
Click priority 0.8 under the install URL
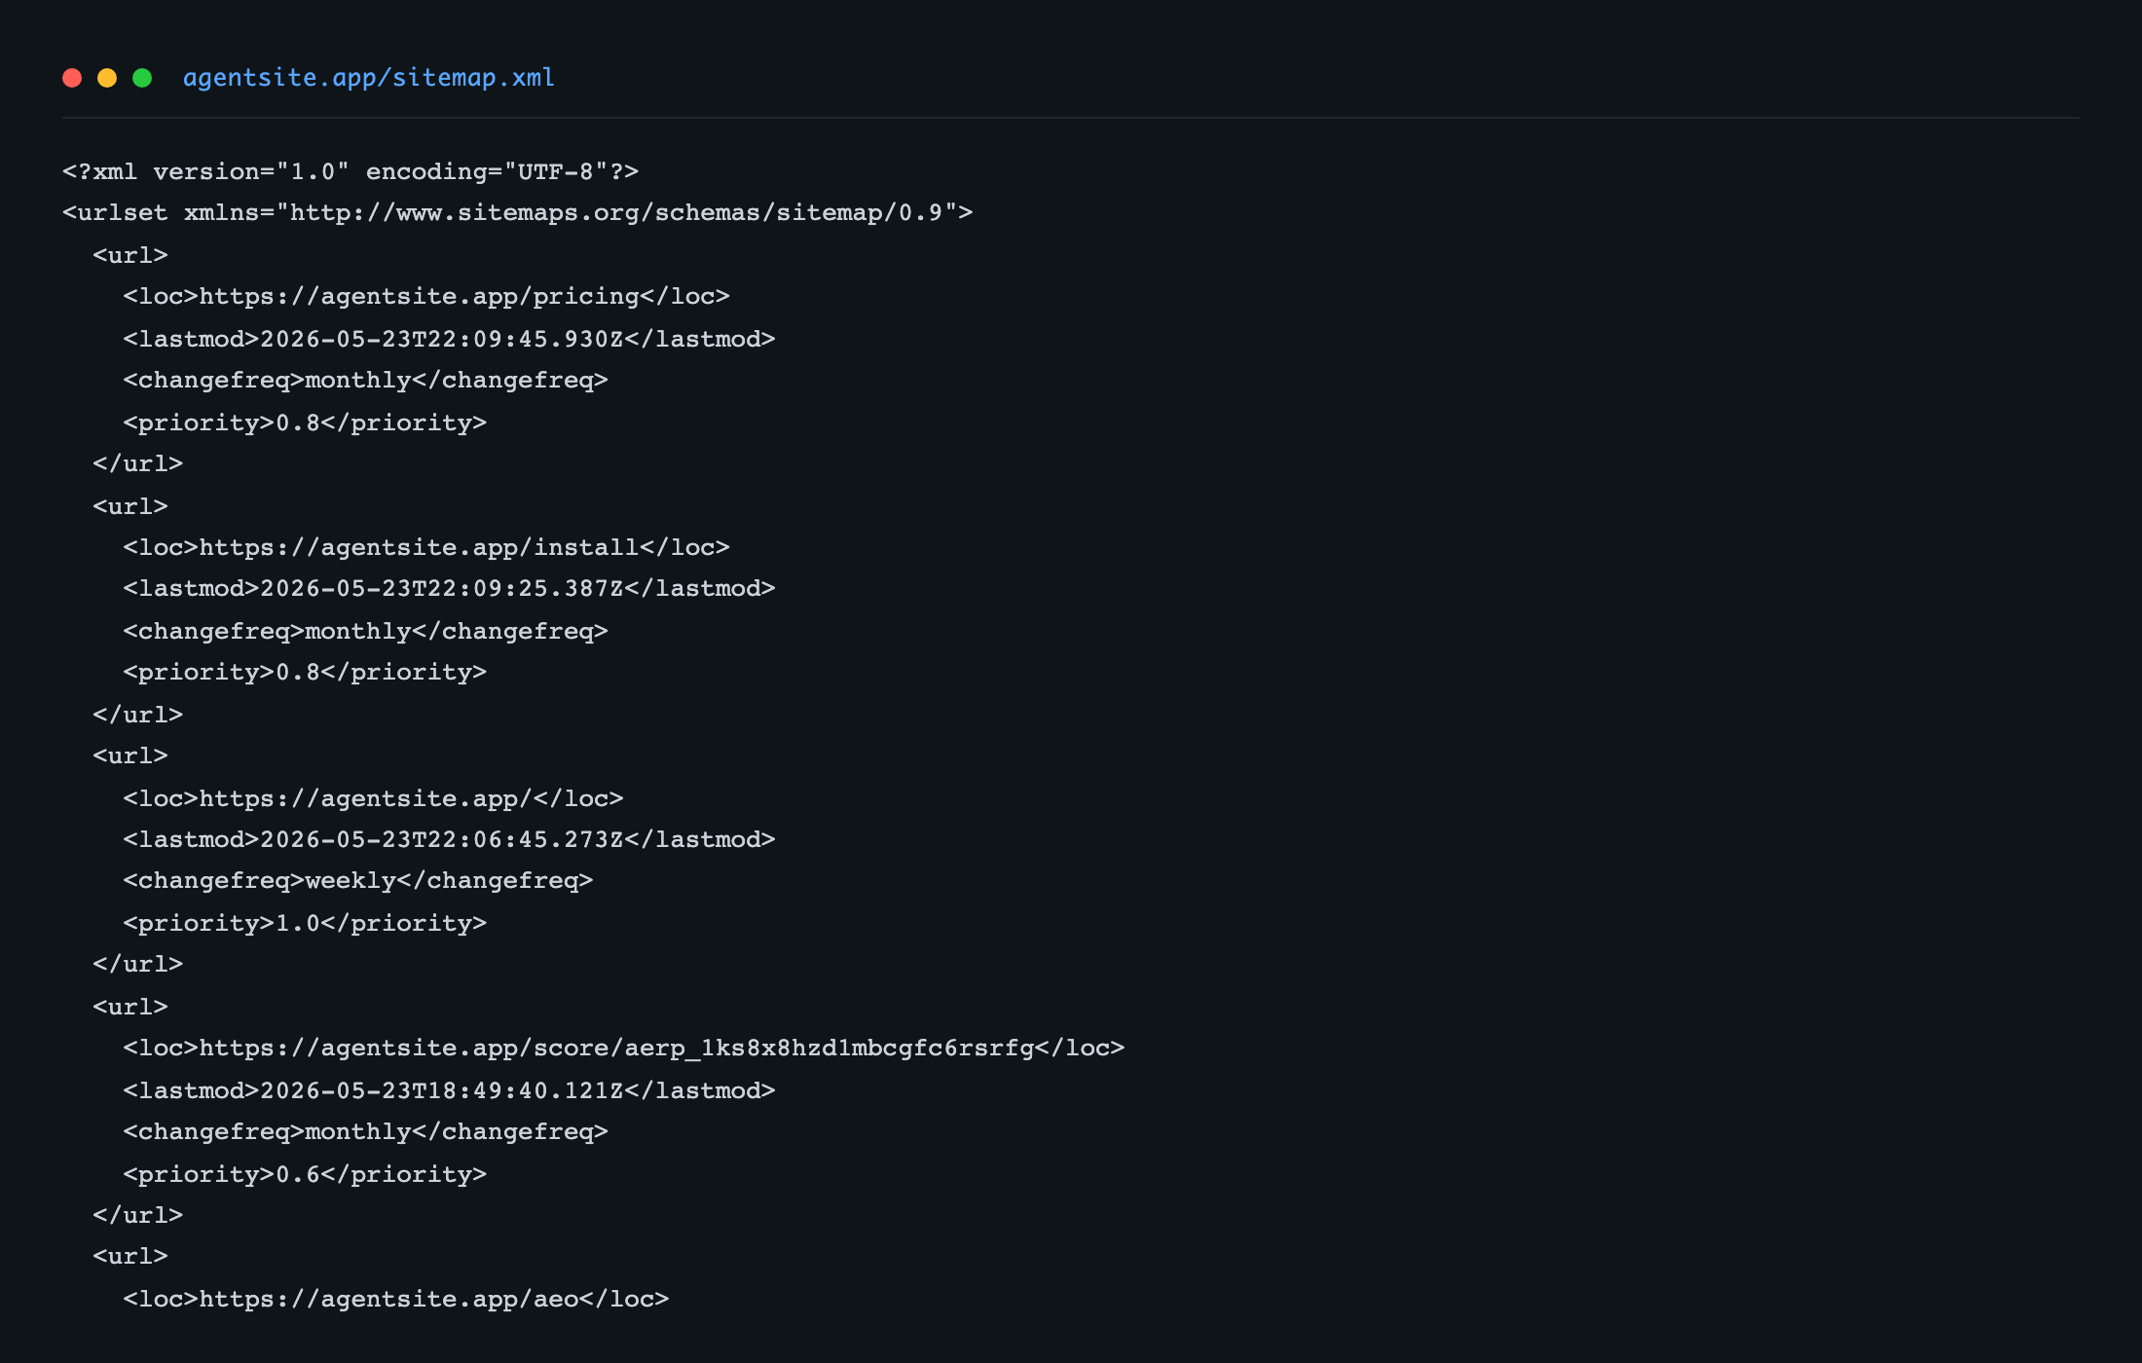pos(305,672)
